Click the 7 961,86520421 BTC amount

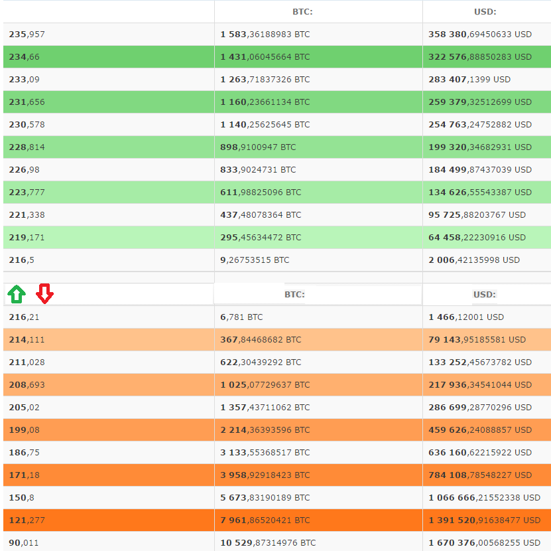[x=265, y=520]
